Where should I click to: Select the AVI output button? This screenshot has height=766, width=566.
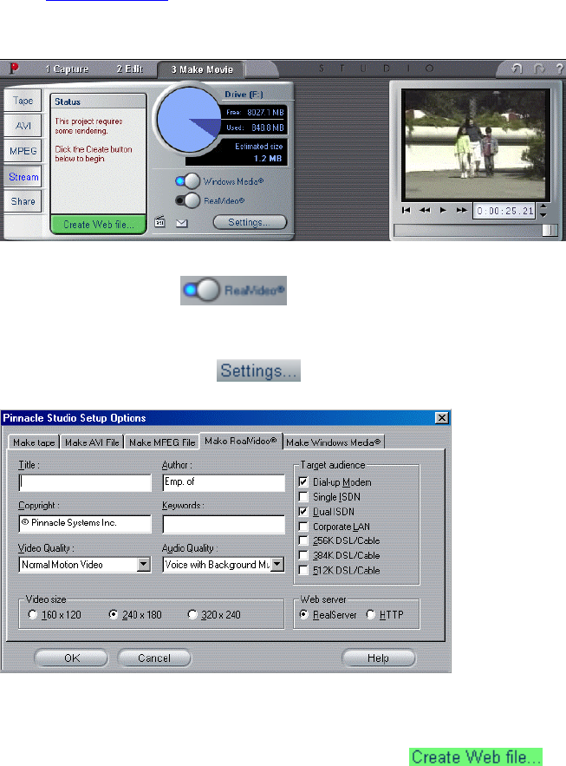coord(23,126)
